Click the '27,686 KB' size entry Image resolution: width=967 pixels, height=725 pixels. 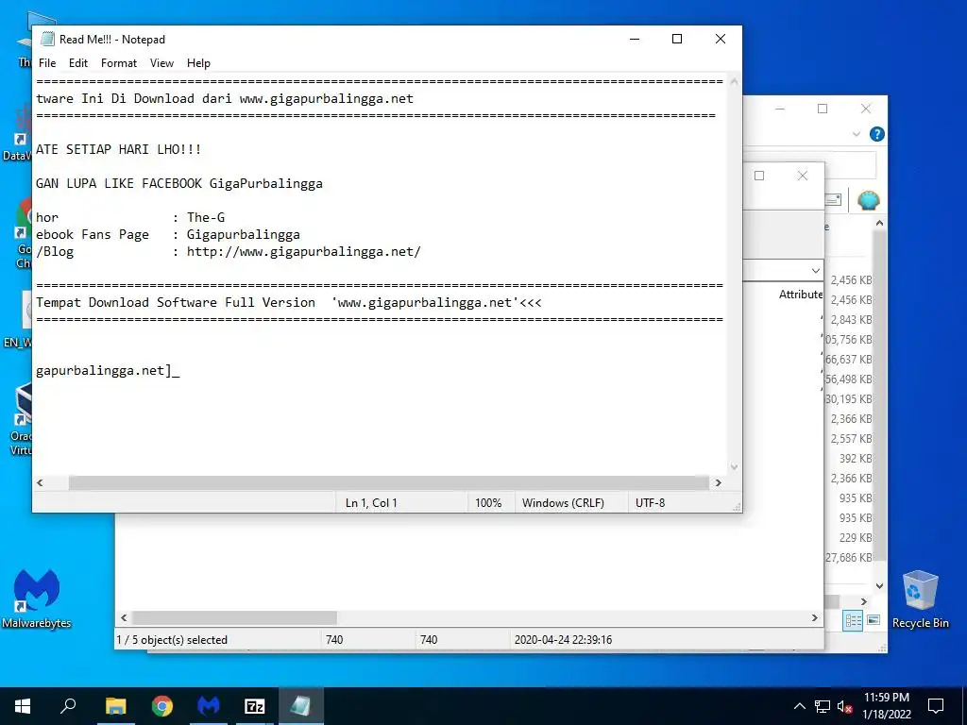pyautogui.click(x=849, y=558)
